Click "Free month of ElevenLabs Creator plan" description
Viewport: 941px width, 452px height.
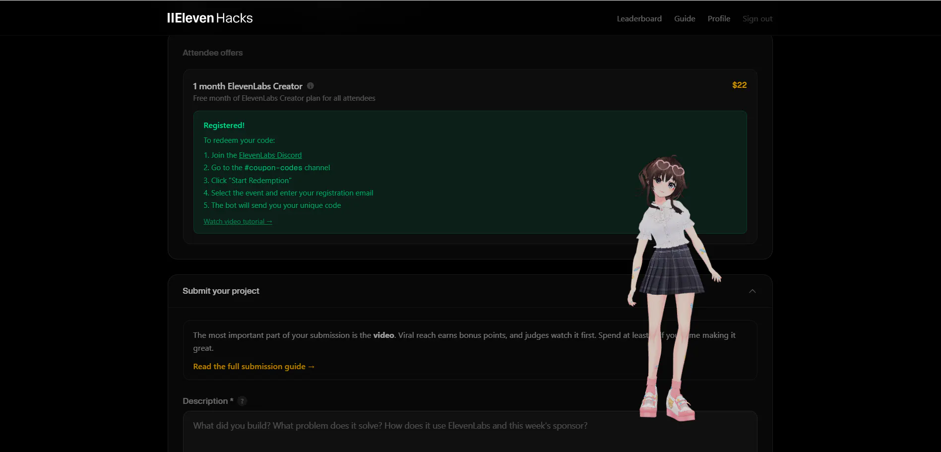point(284,98)
